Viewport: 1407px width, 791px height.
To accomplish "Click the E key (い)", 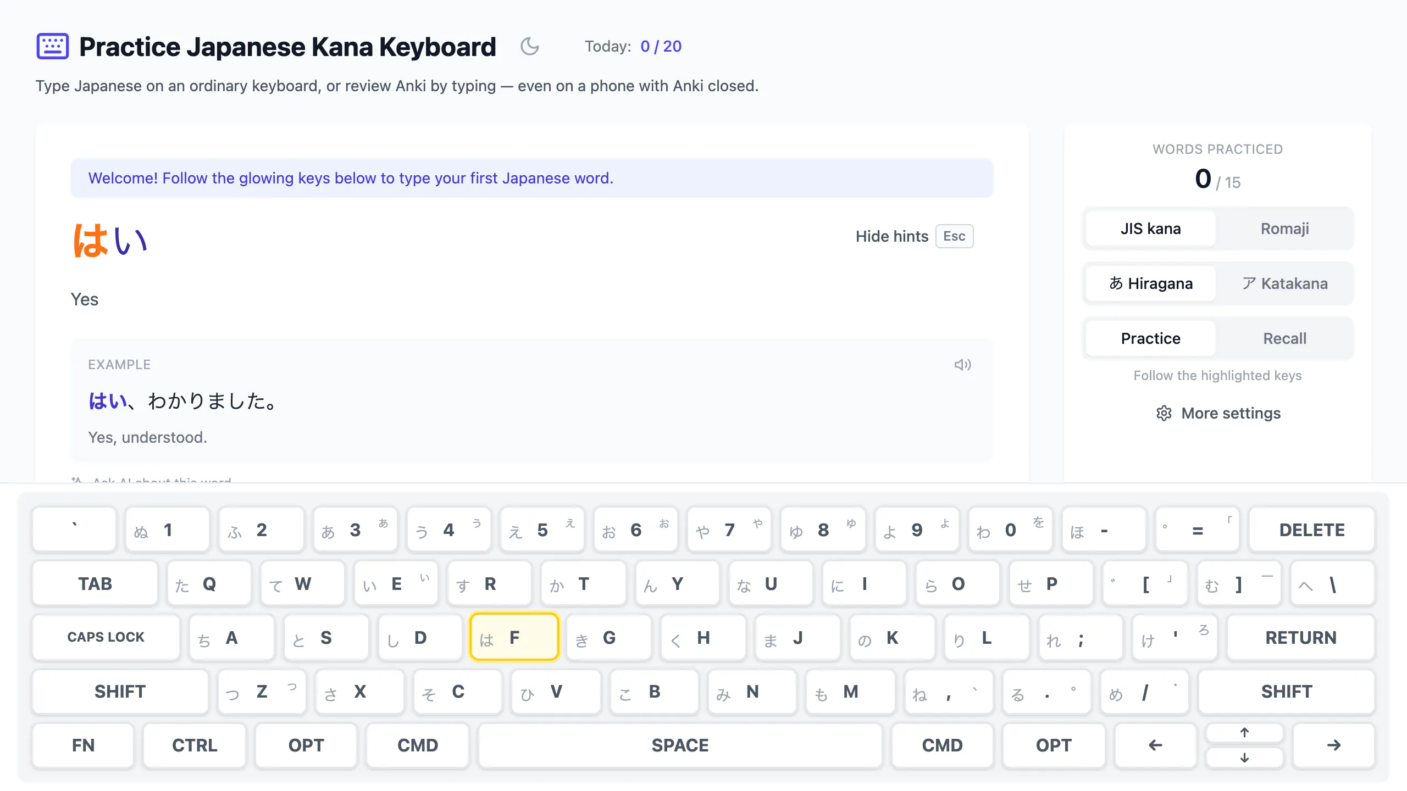I will [x=396, y=584].
